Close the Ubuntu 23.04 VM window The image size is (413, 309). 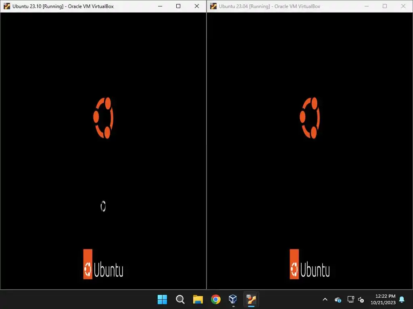[x=403, y=6]
